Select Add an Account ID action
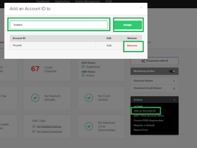Image resolution: width=197 pixels, height=148 pixels. pyautogui.click(x=145, y=111)
